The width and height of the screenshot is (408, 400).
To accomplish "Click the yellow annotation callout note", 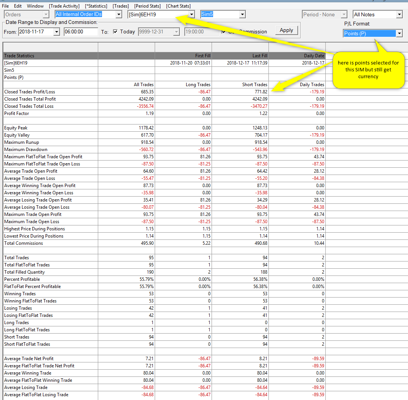I will coord(368,70).
